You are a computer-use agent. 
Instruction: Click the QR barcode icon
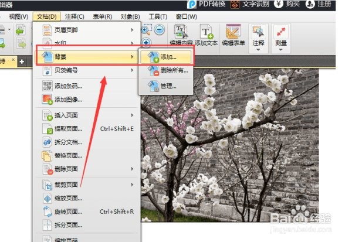pos(47,86)
